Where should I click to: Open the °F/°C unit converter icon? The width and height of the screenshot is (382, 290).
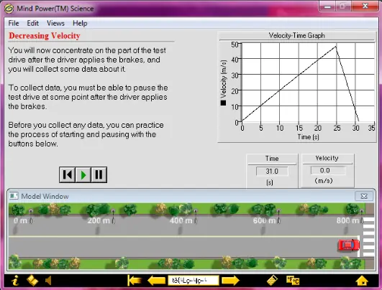[x=293, y=281]
